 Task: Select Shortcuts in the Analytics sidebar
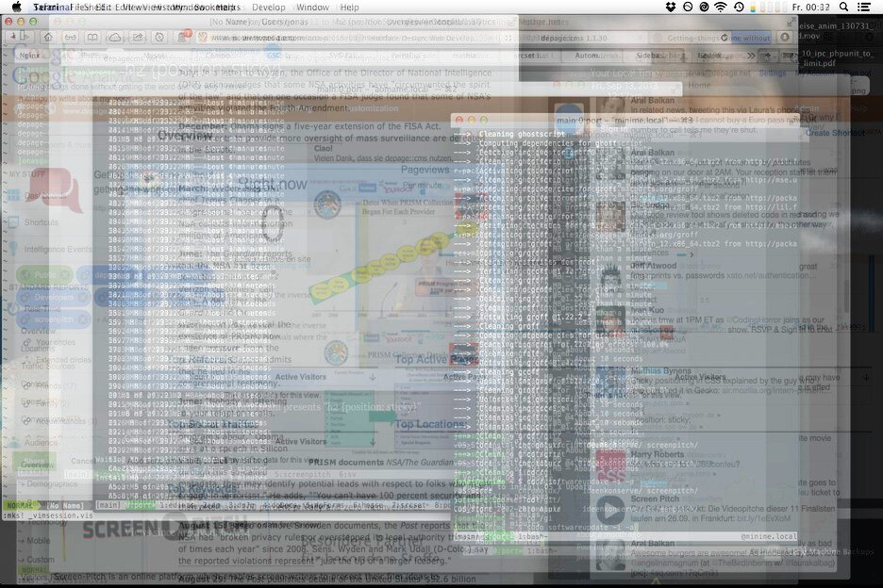[x=42, y=222]
